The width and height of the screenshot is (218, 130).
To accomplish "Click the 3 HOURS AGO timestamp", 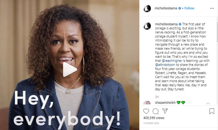I will click(x=151, y=123).
